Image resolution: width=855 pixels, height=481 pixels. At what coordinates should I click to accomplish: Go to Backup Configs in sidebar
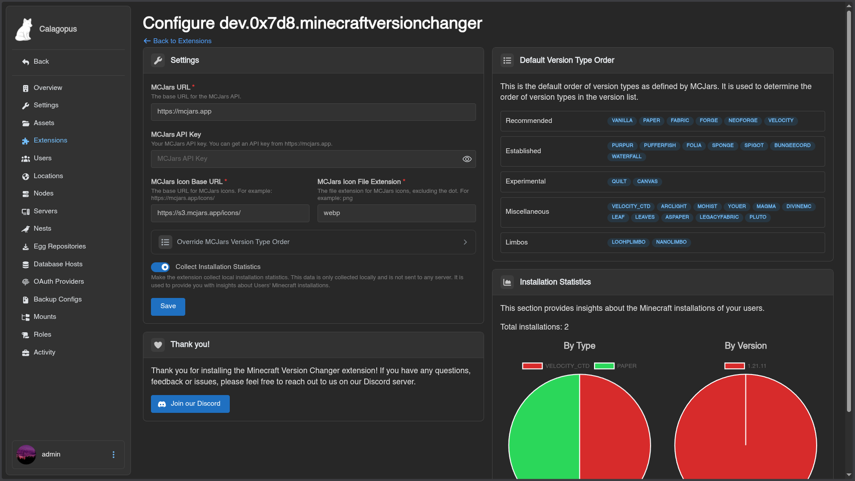[x=57, y=299]
